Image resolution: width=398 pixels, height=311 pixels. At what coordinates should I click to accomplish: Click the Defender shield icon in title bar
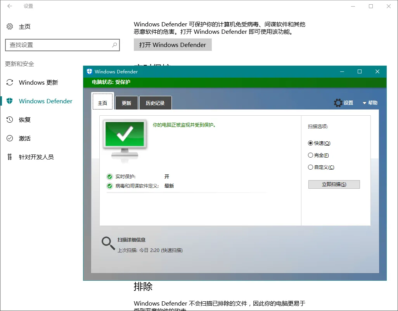coord(89,71)
